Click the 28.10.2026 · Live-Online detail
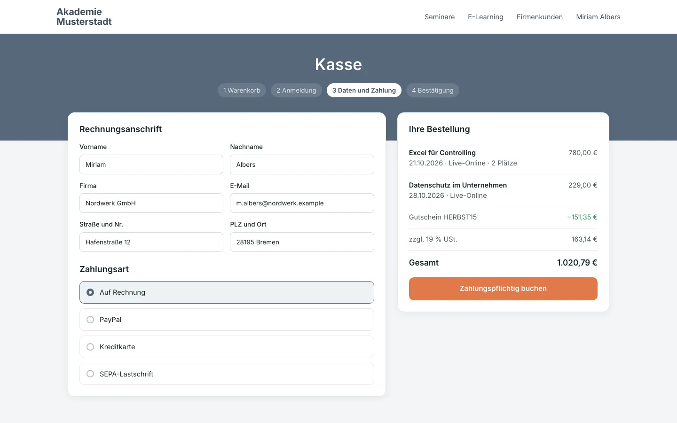Image resolution: width=677 pixels, height=423 pixels. [448, 196]
